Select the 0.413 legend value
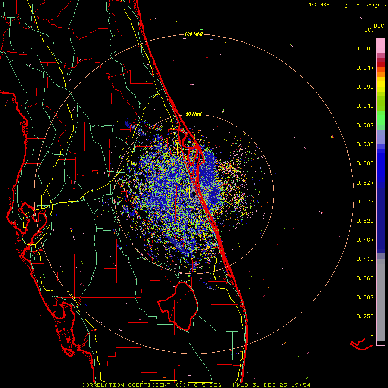Image resolution: width=388 pixels, height=388 pixels. click(x=365, y=259)
